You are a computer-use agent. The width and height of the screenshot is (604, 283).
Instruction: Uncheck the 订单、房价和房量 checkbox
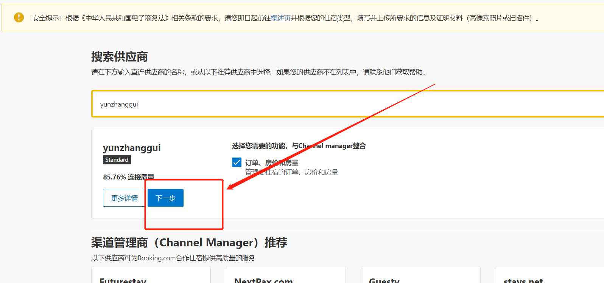(237, 162)
